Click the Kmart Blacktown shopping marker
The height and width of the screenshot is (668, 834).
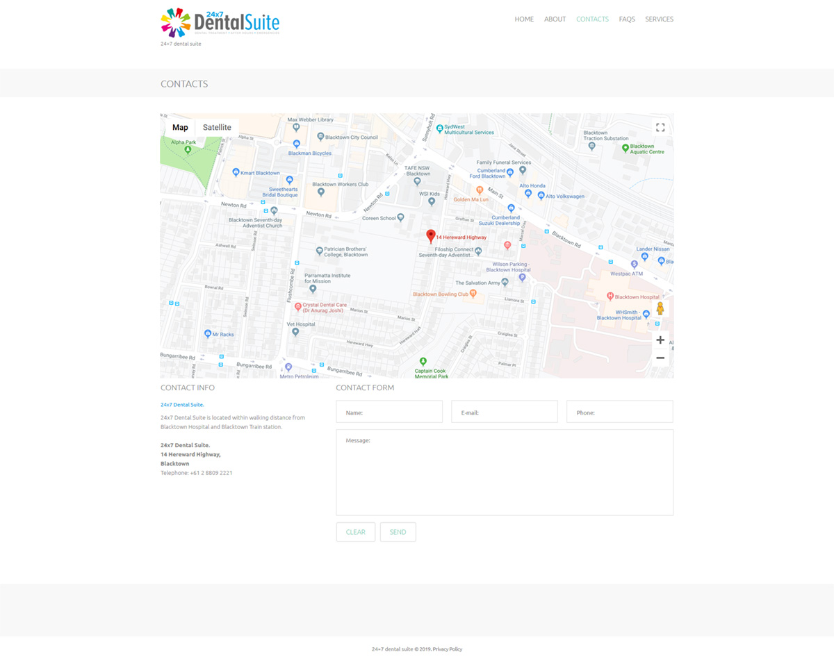click(236, 172)
